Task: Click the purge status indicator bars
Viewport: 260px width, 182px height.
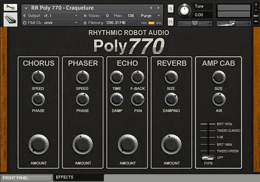Action: pyautogui.click(x=151, y=23)
